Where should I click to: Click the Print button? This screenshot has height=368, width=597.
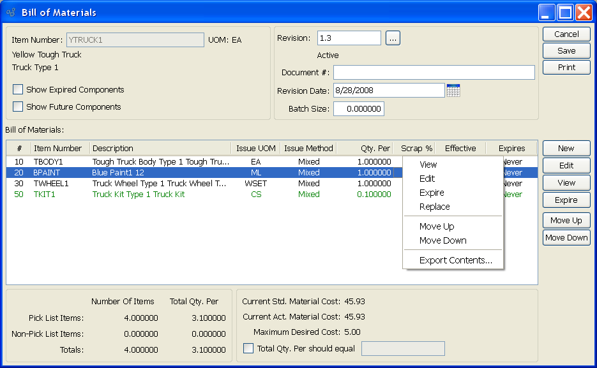pyautogui.click(x=566, y=67)
